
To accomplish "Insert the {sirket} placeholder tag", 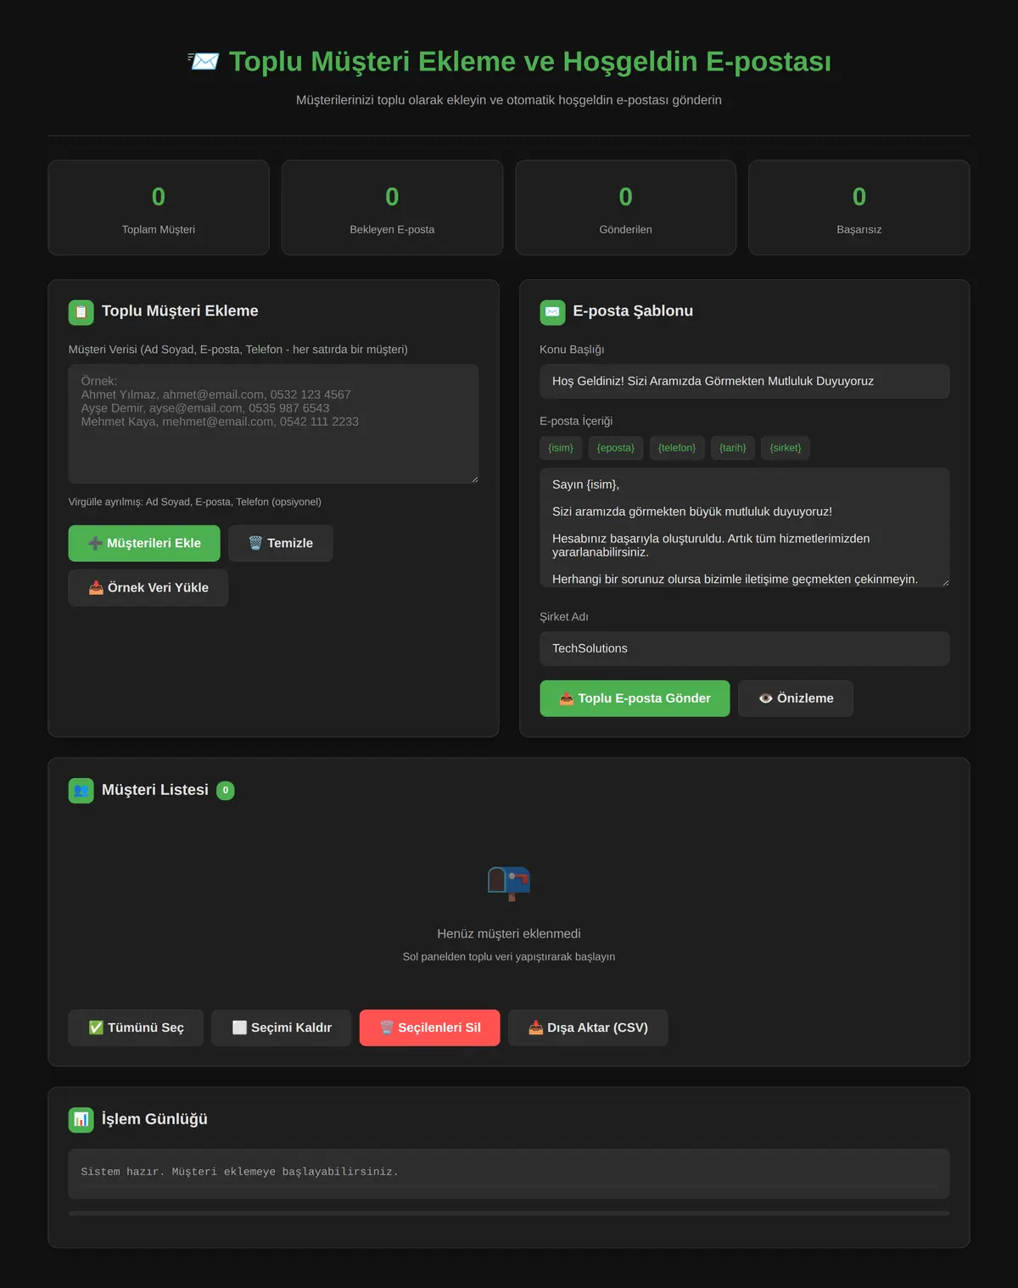I will click(786, 448).
